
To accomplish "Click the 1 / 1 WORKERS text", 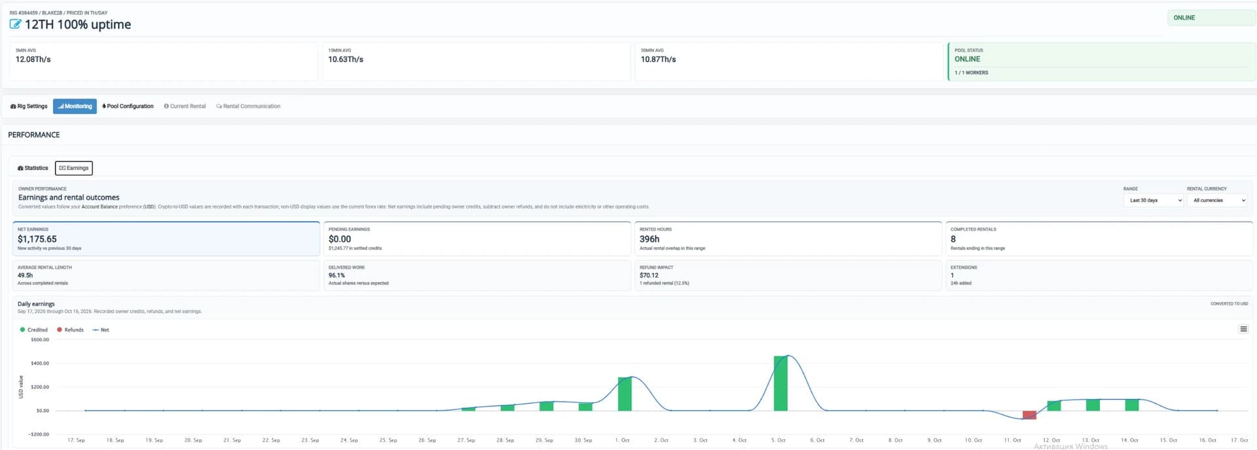I will coord(971,73).
